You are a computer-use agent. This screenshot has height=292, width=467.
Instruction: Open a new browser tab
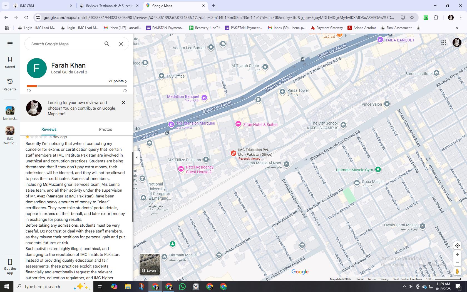(x=213, y=6)
